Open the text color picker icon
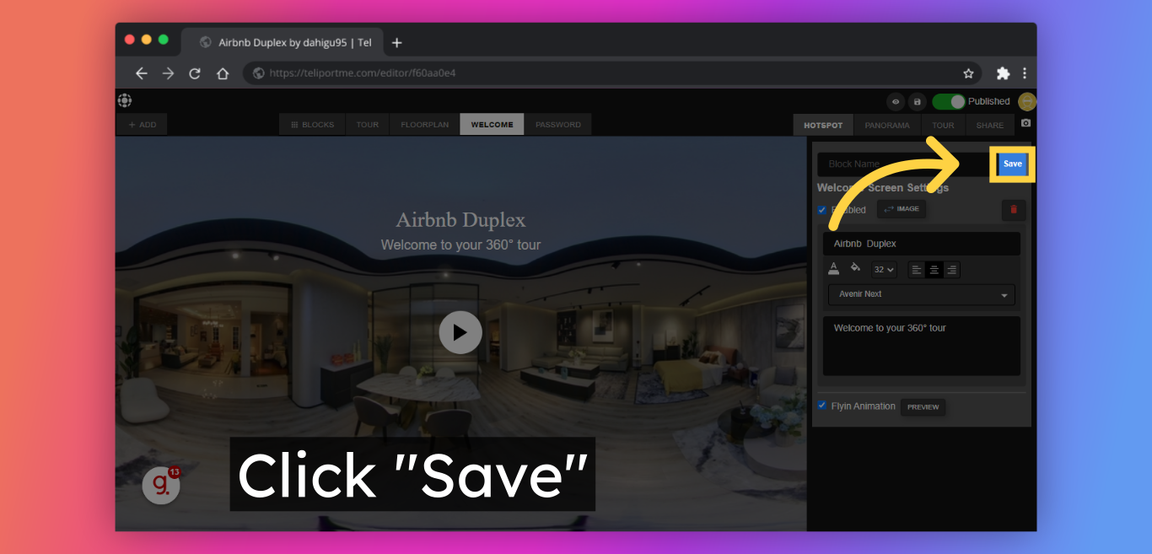The height and width of the screenshot is (554, 1152). 834,269
